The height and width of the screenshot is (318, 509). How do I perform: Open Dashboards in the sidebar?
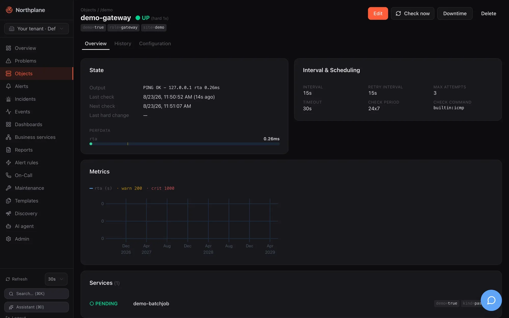[x=37, y=124]
